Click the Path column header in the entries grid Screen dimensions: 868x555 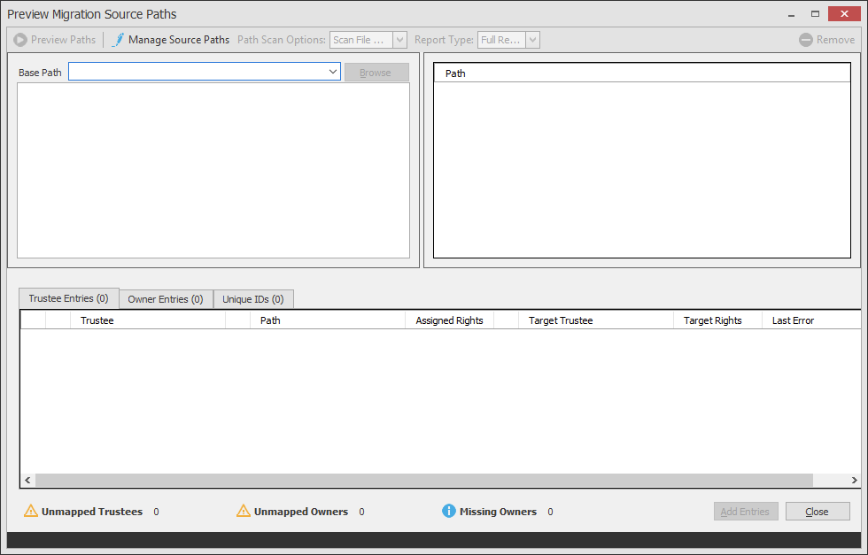click(x=328, y=320)
